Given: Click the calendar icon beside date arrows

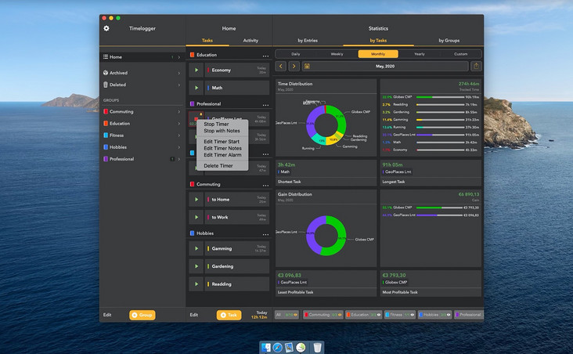Looking at the screenshot, I should (307, 67).
